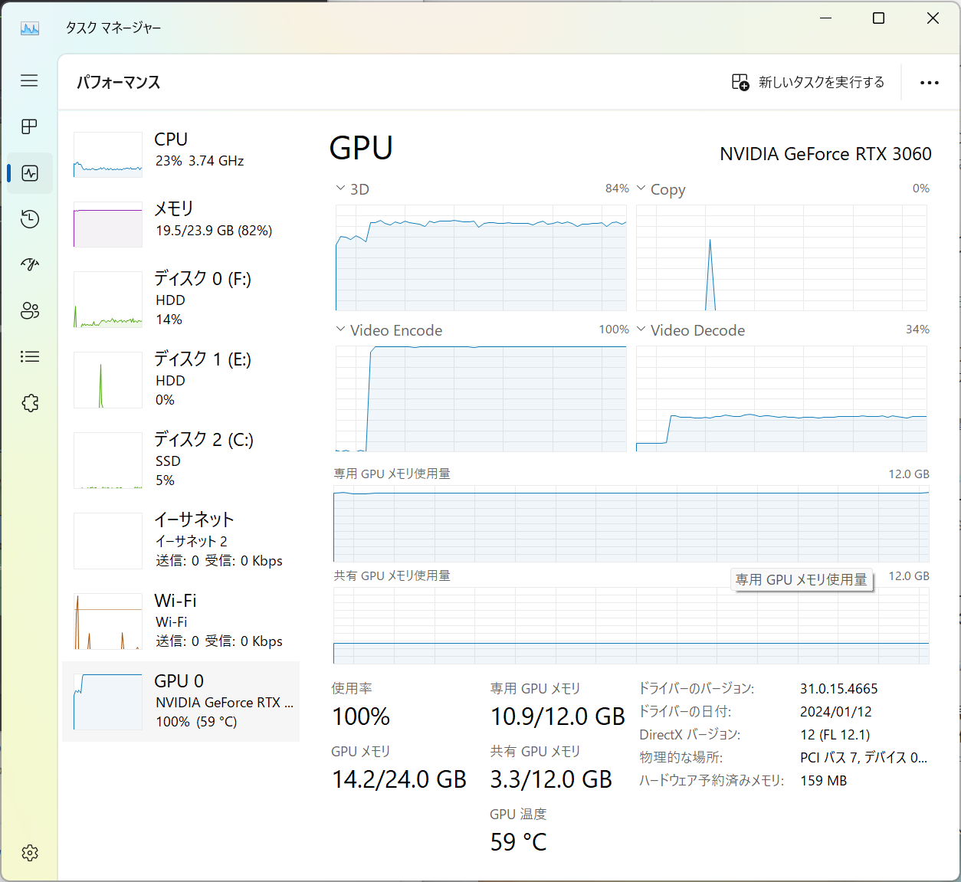The image size is (961, 882).
Task: Click the 34% label above Video Decode
Action: point(917,330)
